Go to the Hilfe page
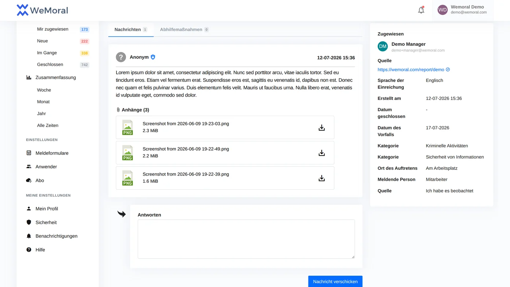This screenshot has width=510, height=287. pos(40,250)
